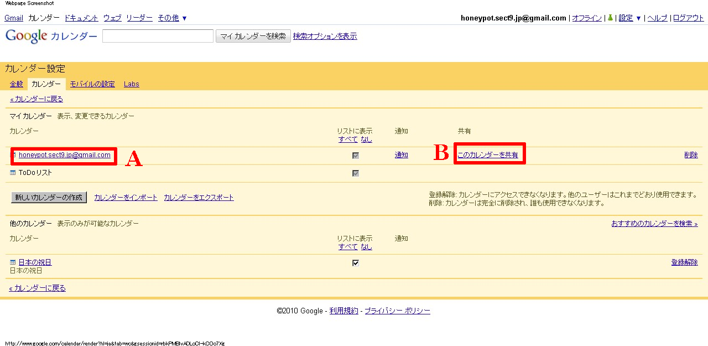This screenshot has height=346, width=708.
Task: Select the カレンダー settings tab
Action: 46,84
